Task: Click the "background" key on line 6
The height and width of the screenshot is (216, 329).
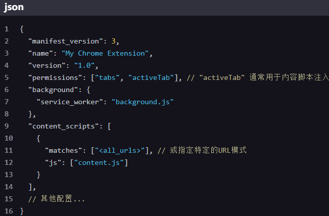Action: pyautogui.click(x=53, y=90)
